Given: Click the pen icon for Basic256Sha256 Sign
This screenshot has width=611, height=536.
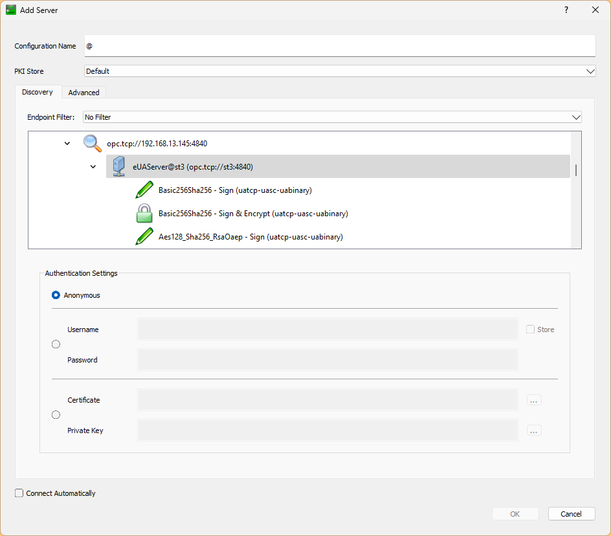Looking at the screenshot, I should pos(144,190).
